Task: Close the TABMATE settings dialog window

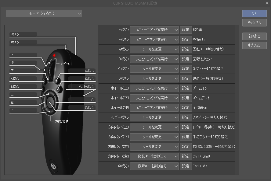Action: point(267,3)
